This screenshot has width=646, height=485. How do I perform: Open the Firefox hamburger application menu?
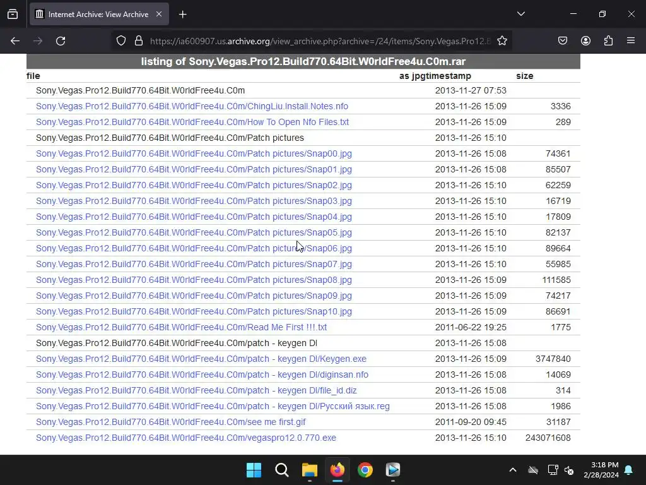click(x=631, y=41)
